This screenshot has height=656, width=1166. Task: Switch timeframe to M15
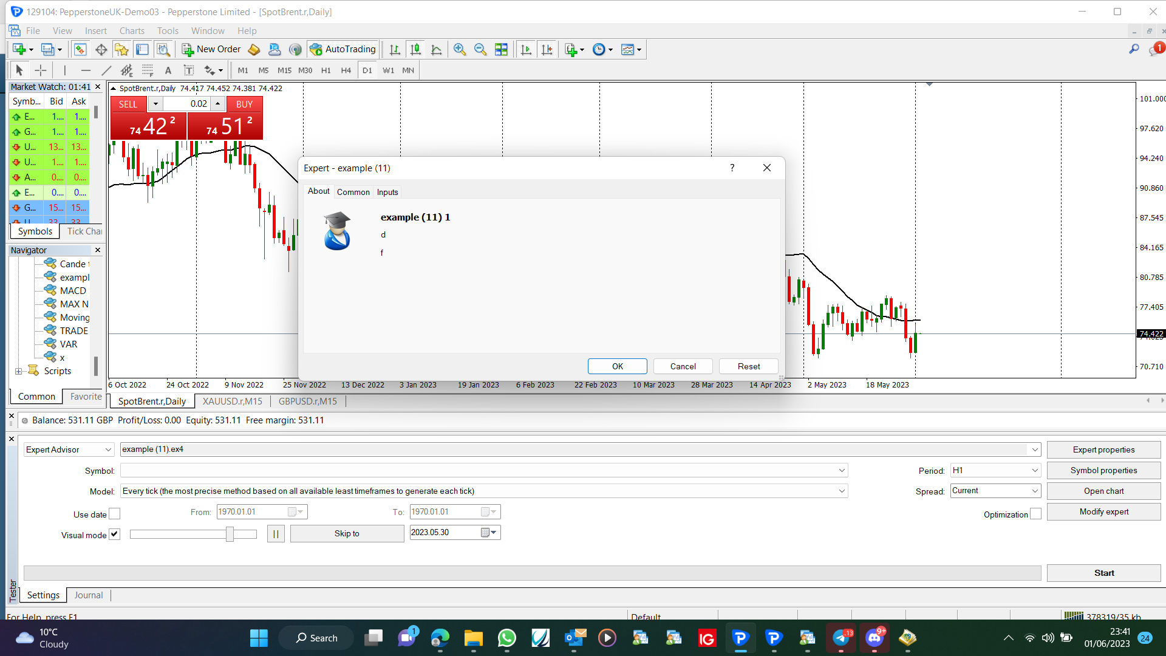point(284,70)
